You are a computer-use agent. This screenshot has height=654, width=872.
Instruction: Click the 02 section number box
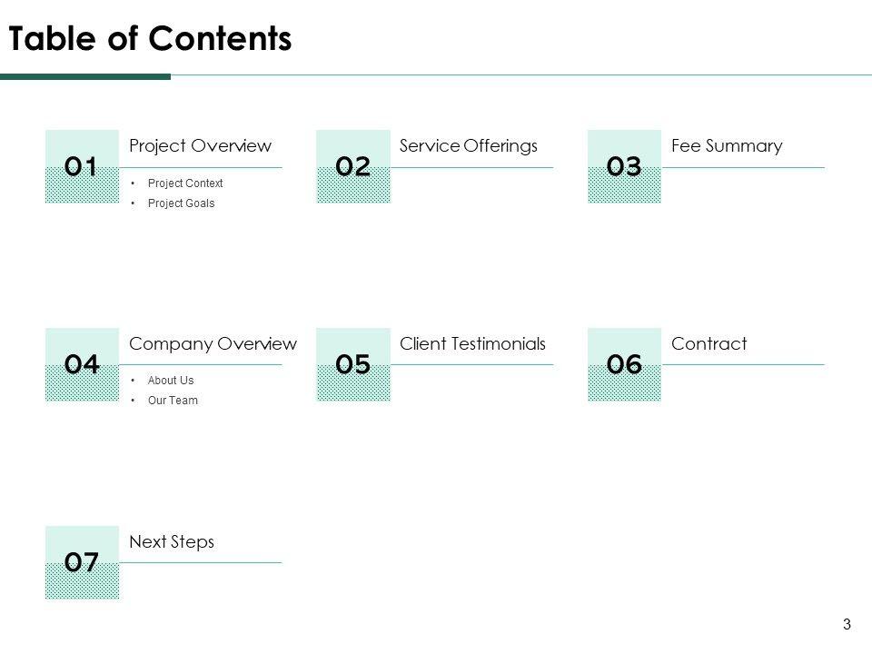click(x=353, y=166)
